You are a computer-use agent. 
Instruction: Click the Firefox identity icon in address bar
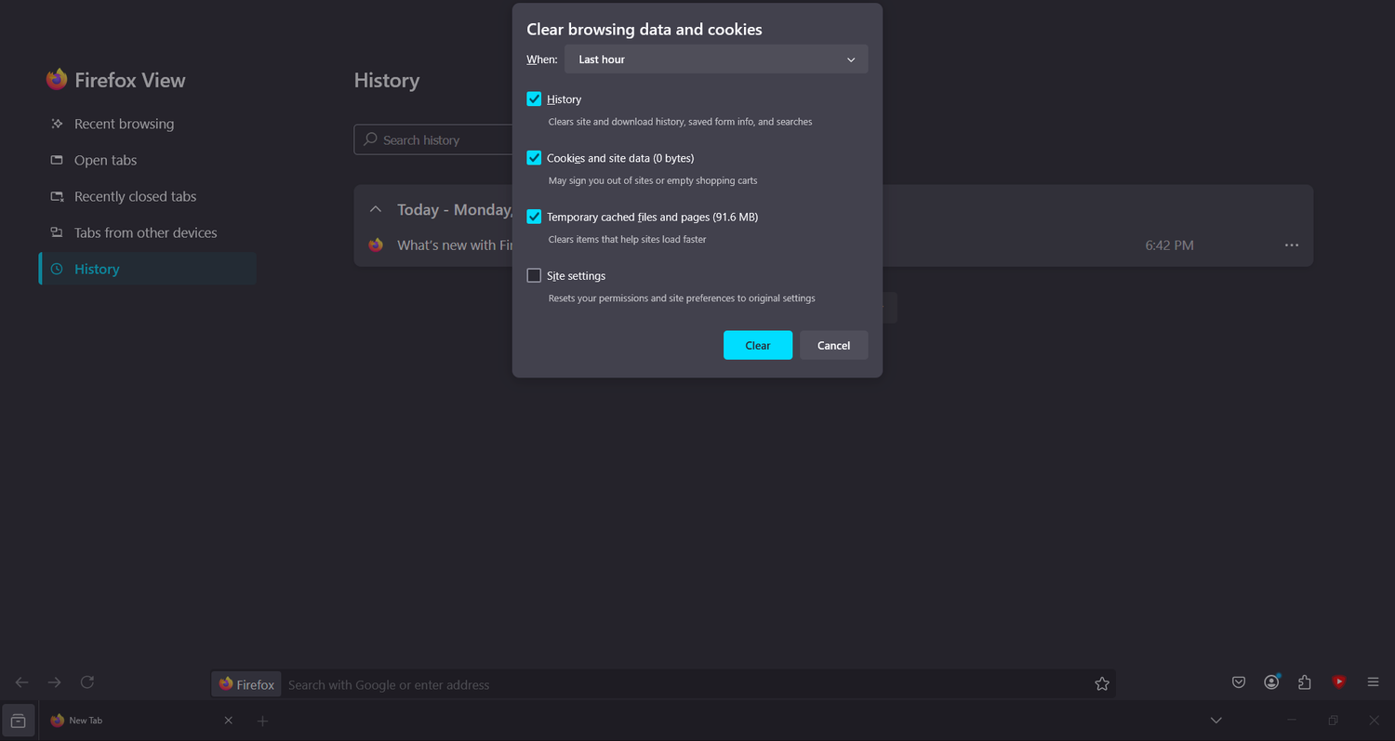pyautogui.click(x=246, y=684)
